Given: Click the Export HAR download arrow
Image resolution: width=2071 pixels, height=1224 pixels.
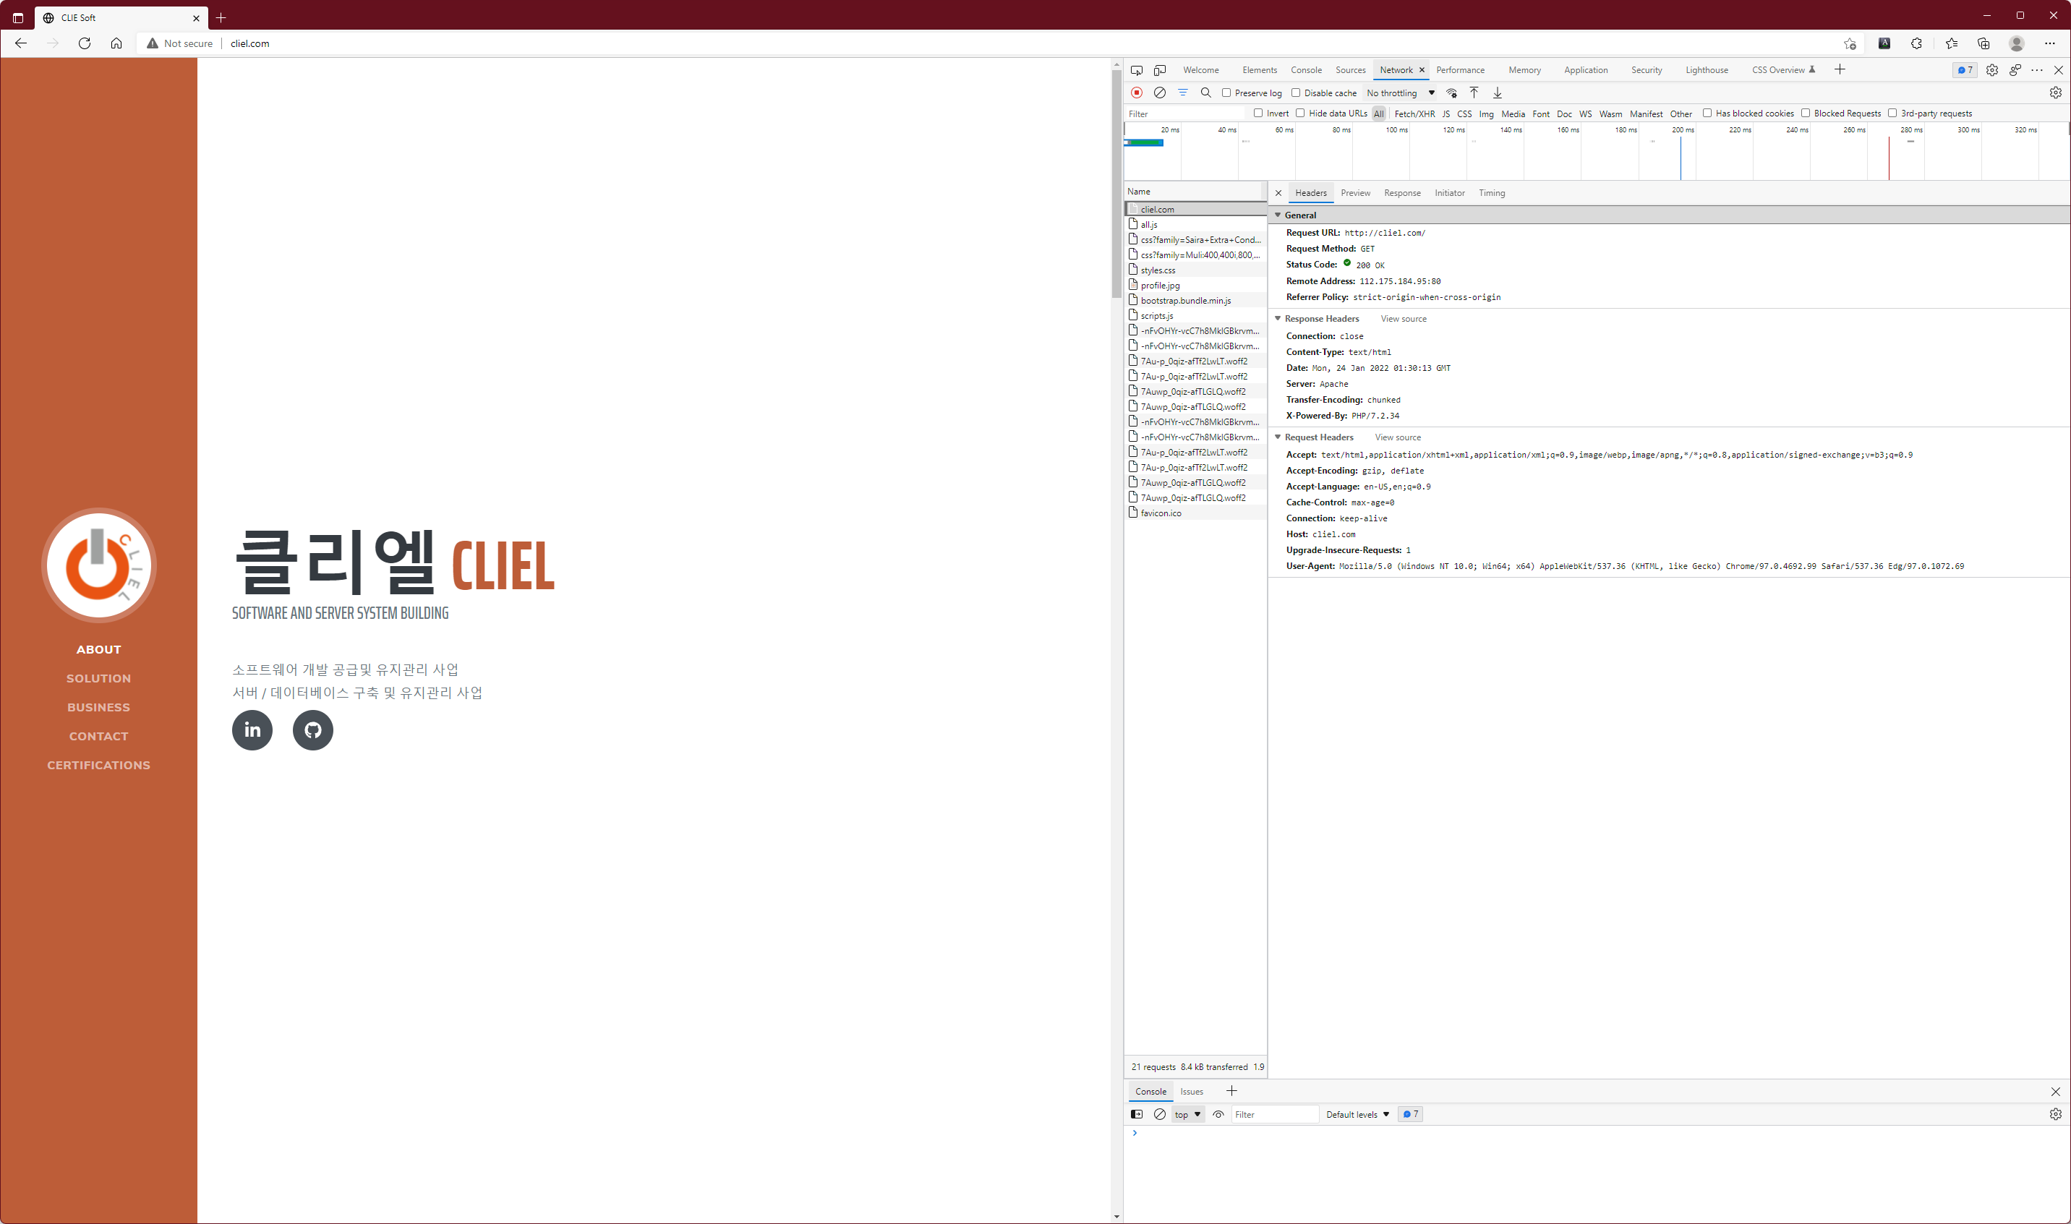Looking at the screenshot, I should tap(1497, 93).
